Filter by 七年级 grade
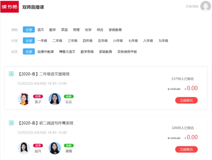212x160 pixels. [x=133, y=40]
